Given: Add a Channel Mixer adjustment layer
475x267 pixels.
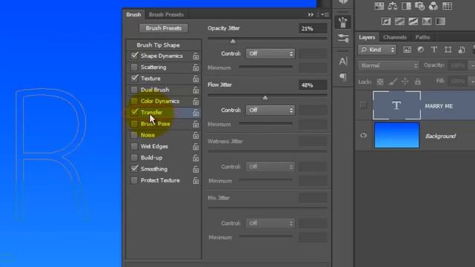Looking at the screenshot, I should click(x=433, y=6).
